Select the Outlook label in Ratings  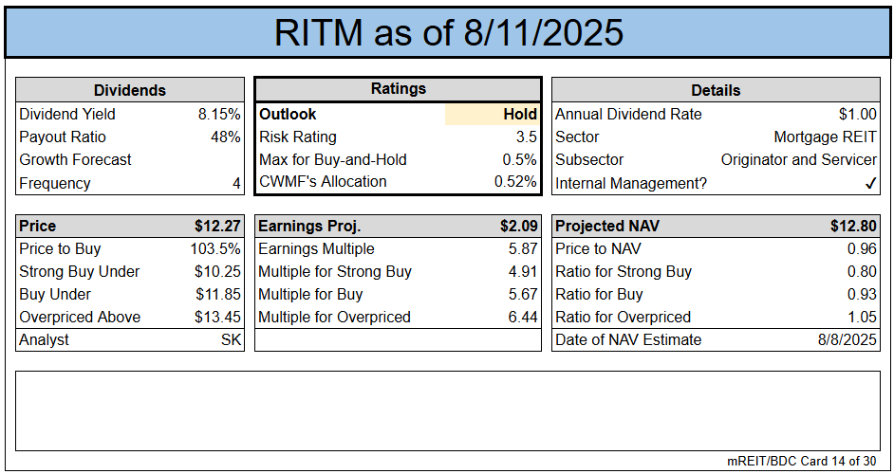[288, 114]
